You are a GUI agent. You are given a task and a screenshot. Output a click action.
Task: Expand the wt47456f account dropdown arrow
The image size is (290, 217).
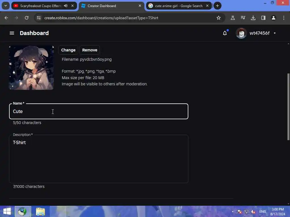coord(275,33)
